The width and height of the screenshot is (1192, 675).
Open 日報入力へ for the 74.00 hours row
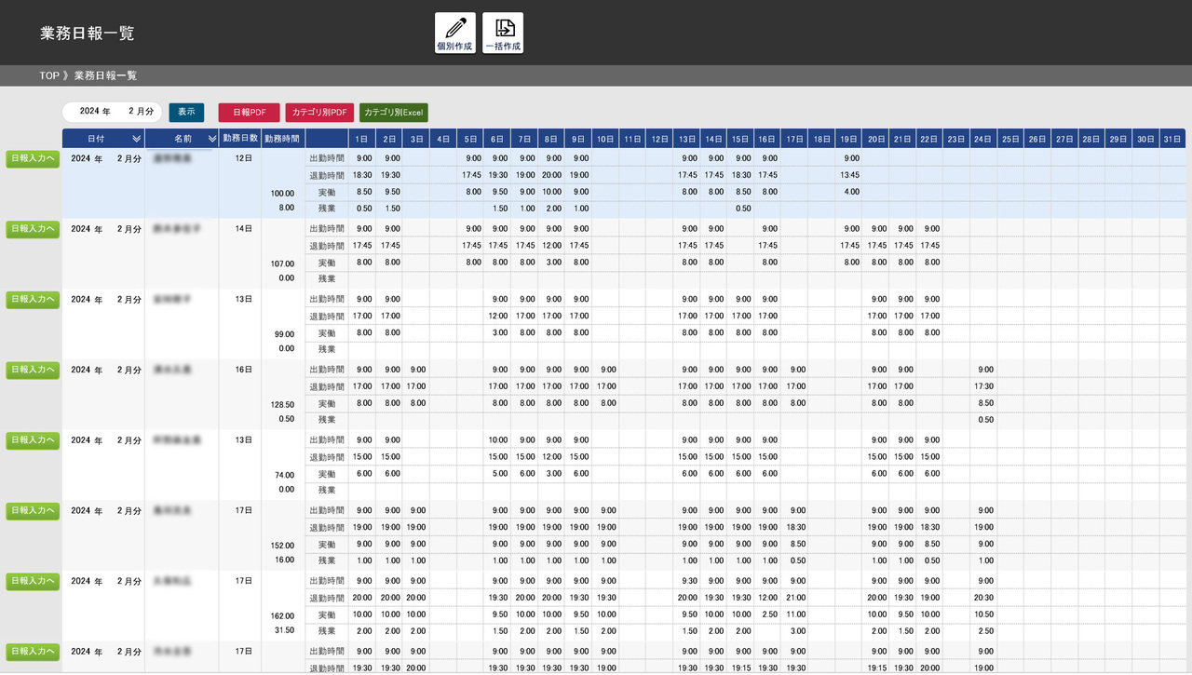tap(33, 439)
